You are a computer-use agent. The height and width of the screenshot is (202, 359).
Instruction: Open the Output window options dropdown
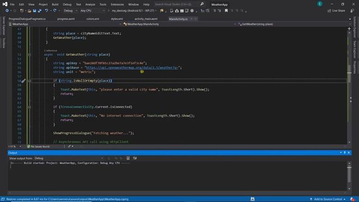point(340,153)
